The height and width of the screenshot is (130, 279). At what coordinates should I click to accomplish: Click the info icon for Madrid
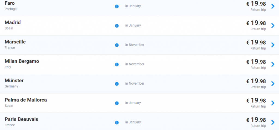point(117,26)
